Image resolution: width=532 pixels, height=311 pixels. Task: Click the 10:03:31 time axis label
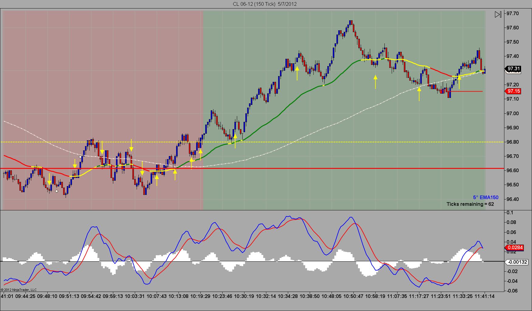coord(135,296)
